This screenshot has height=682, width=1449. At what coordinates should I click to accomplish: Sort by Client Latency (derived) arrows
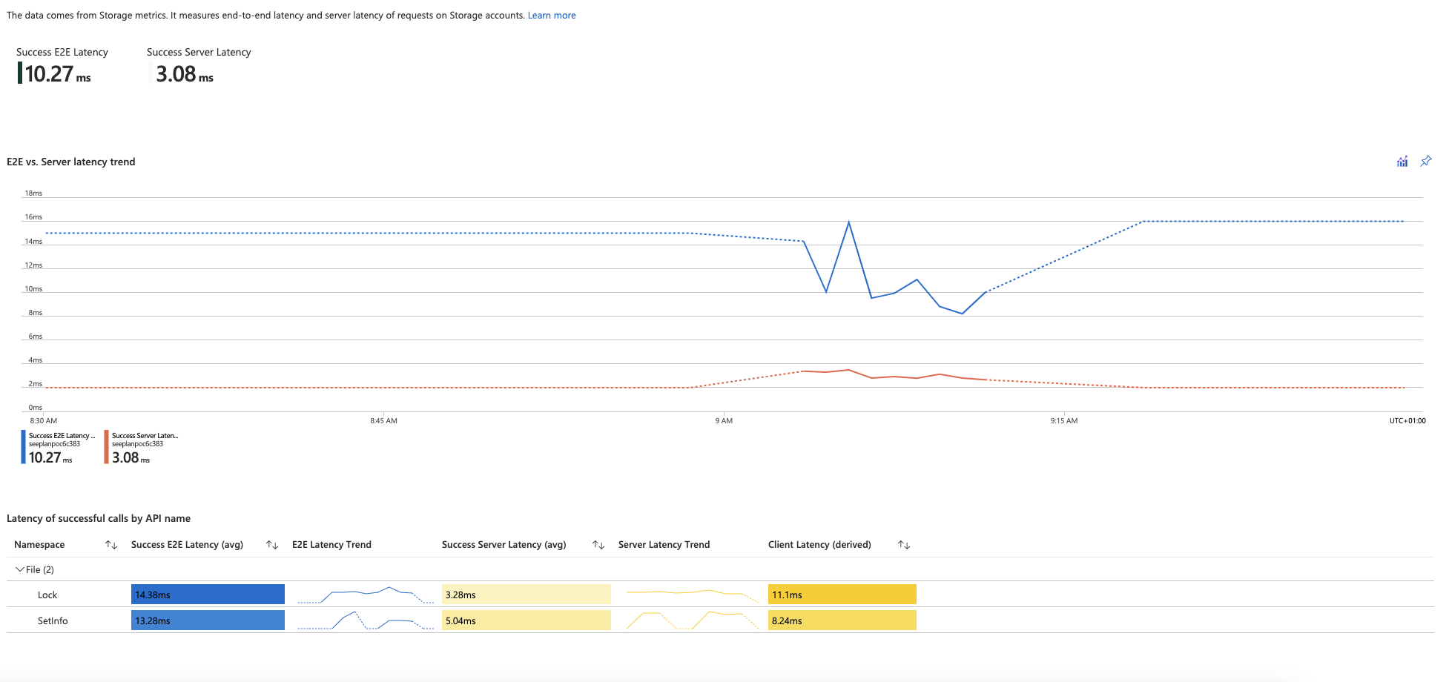903,545
